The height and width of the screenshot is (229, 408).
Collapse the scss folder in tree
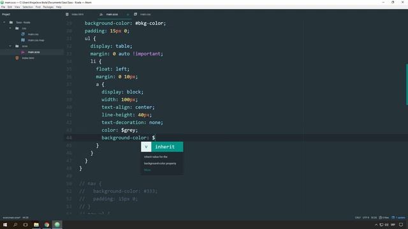10,46
